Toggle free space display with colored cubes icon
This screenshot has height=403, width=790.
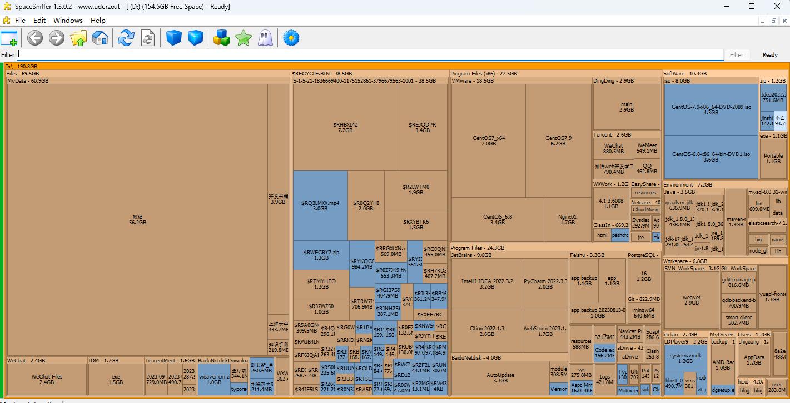222,38
